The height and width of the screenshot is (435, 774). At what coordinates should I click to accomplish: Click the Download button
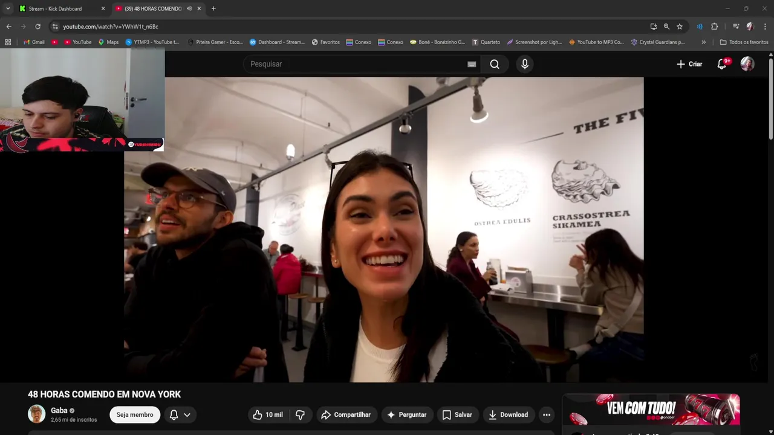(x=509, y=414)
